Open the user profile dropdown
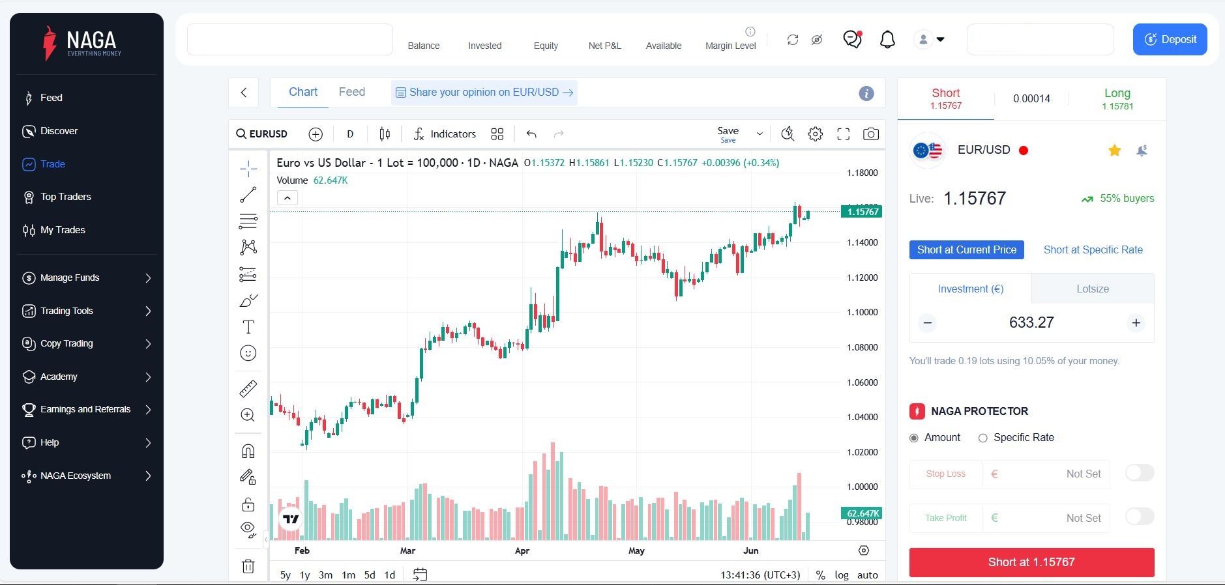 point(929,40)
